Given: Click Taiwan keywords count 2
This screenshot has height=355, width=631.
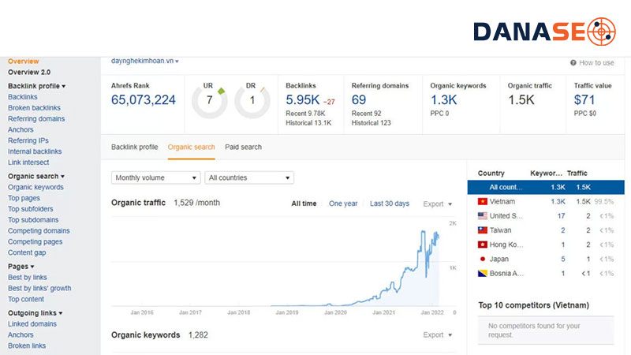Looking at the screenshot, I should [x=563, y=230].
